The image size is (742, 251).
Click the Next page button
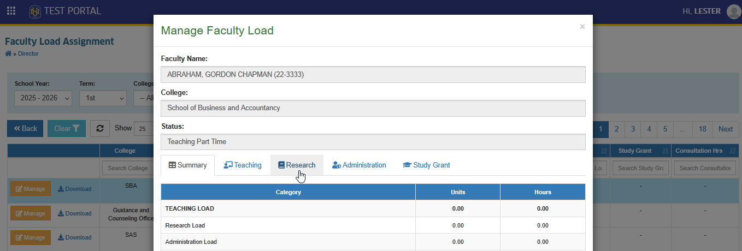pyautogui.click(x=726, y=129)
